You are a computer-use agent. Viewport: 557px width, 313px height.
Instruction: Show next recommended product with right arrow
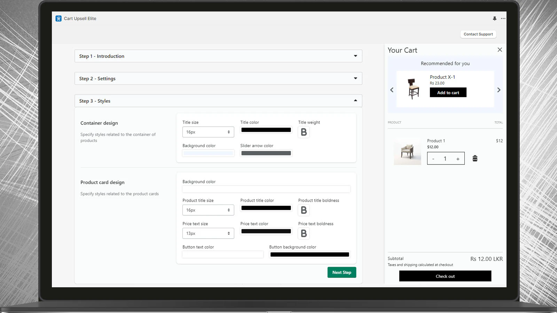coord(499,90)
